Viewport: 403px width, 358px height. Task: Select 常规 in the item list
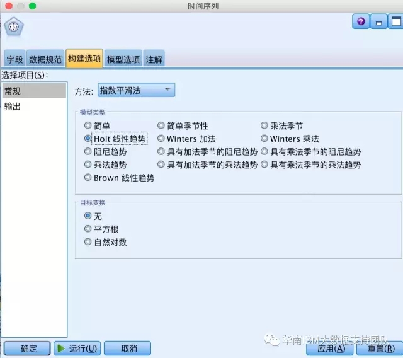click(34, 91)
